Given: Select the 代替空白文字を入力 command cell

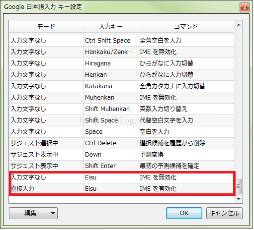Looking at the screenshot, I should [x=186, y=120].
